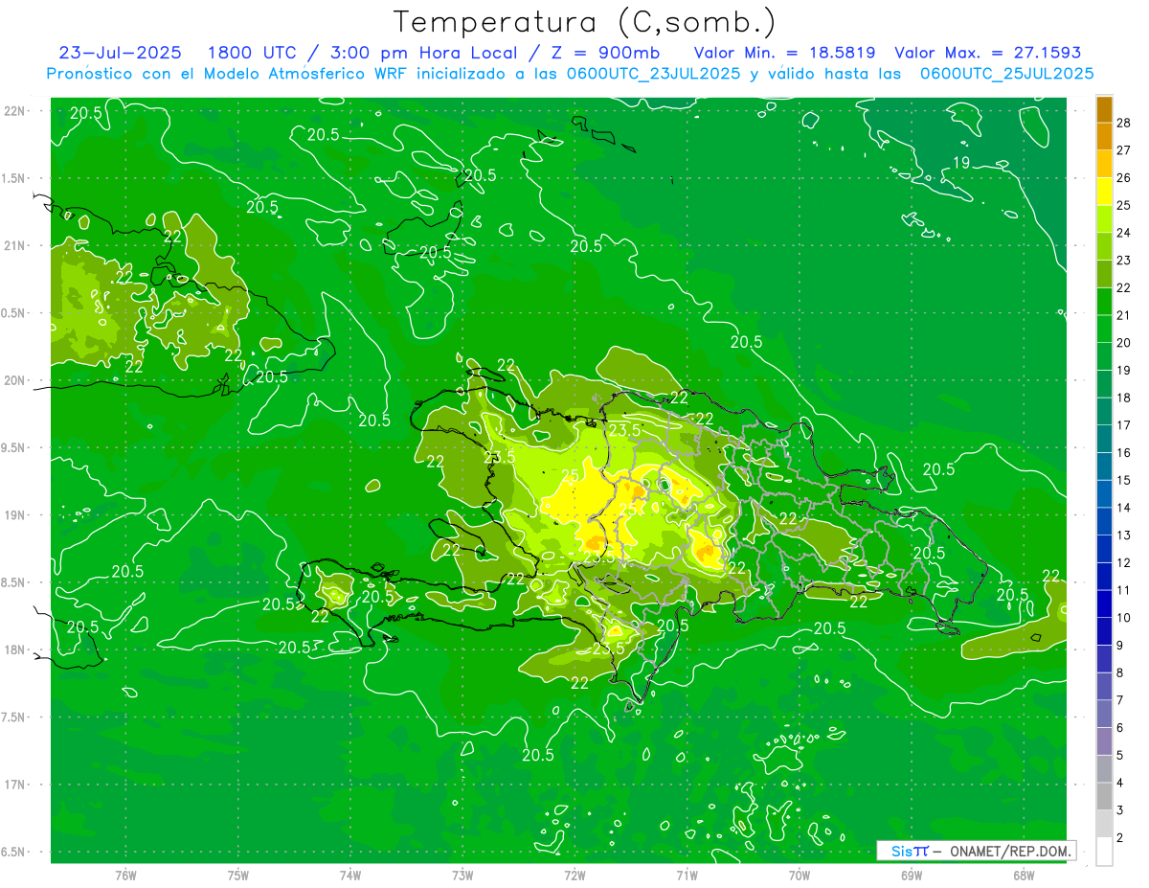Click the 18N latitude axis label
This screenshot has height=888, width=1149.
(14, 649)
